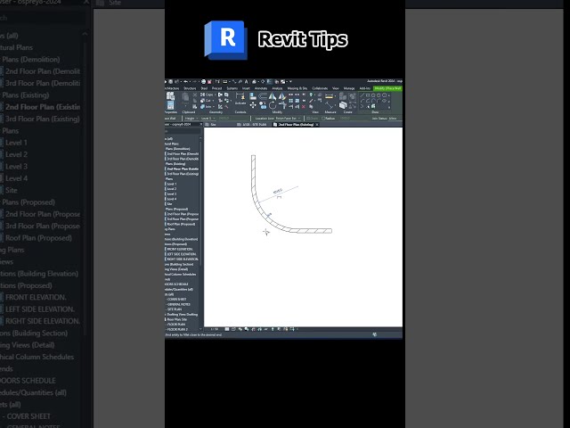Select DOORS SCHEDULE in Project Browser
Viewport: 570px width, 428px height.
pos(178,284)
